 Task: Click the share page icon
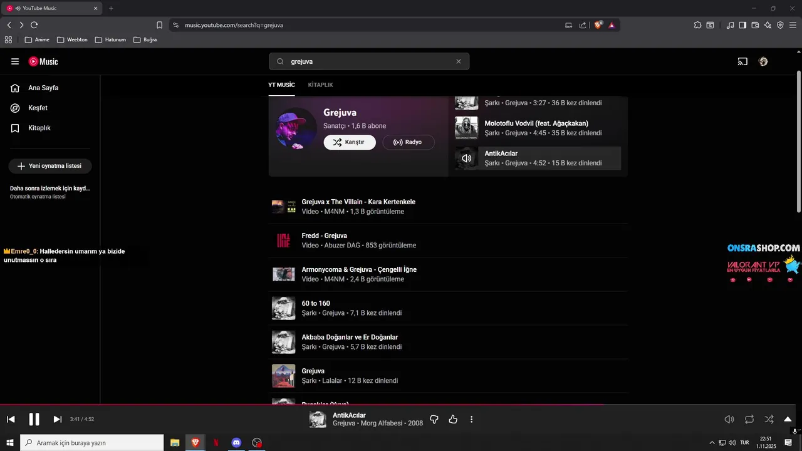[x=583, y=25]
